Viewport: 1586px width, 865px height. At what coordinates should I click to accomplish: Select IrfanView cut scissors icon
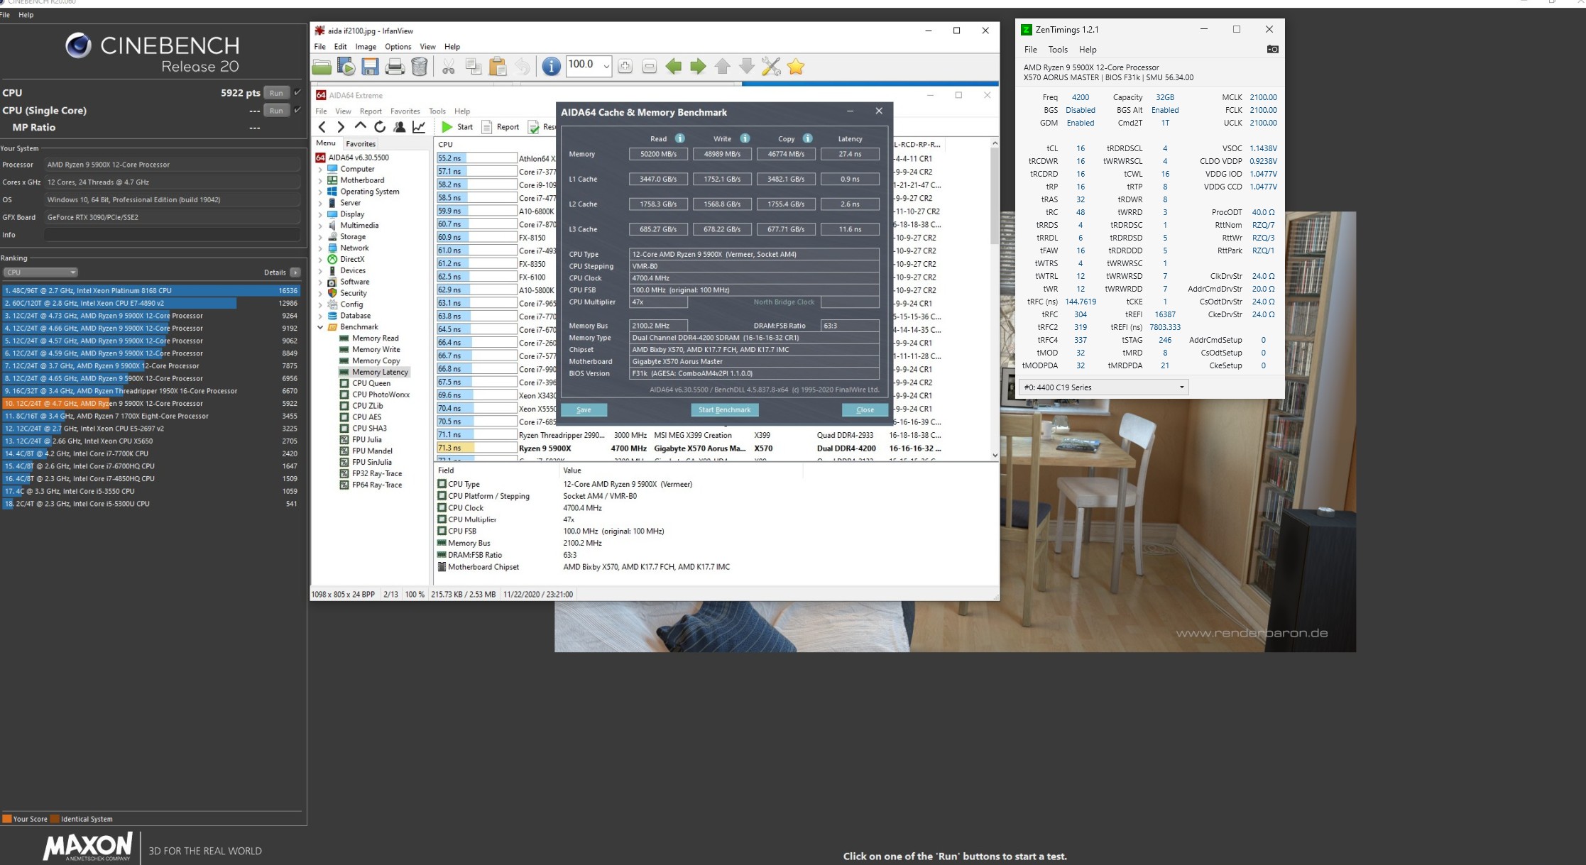click(448, 67)
